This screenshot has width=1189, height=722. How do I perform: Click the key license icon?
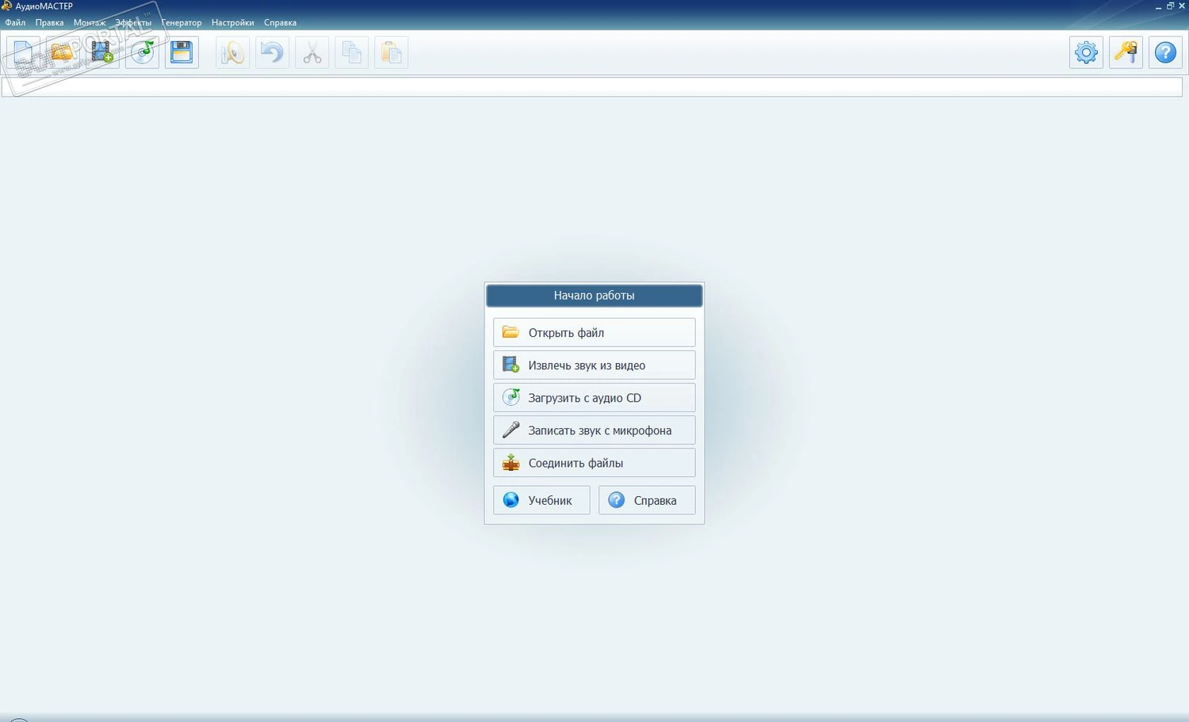pos(1126,53)
